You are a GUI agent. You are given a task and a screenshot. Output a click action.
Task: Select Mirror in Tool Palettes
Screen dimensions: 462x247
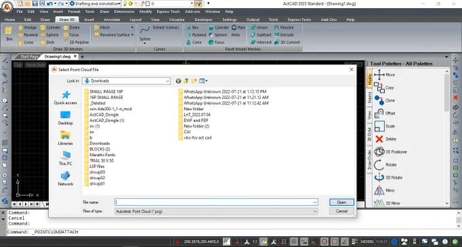click(x=385, y=191)
